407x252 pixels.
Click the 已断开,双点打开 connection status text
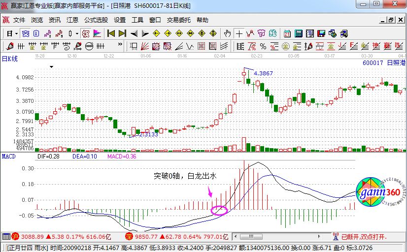[365, 236]
